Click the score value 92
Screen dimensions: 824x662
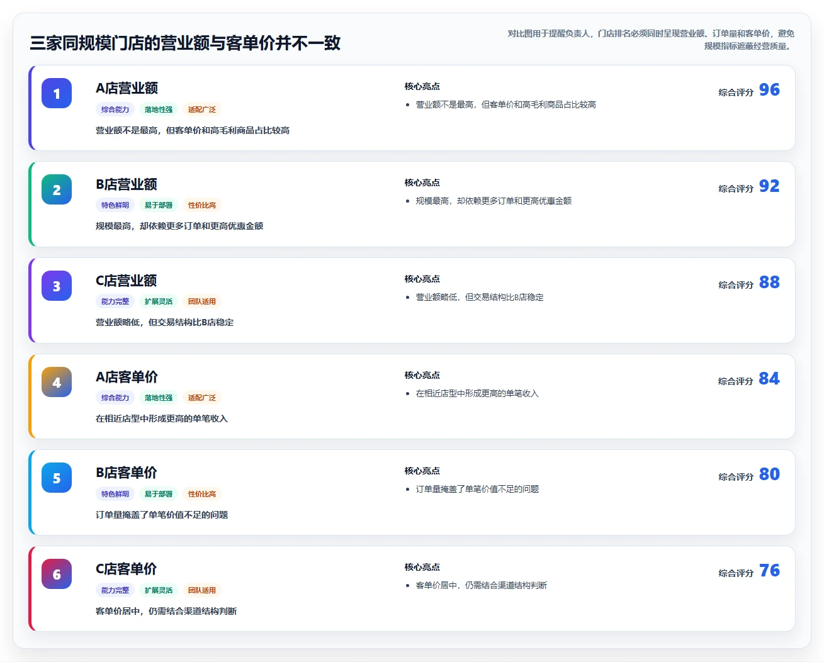pos(769,186)
